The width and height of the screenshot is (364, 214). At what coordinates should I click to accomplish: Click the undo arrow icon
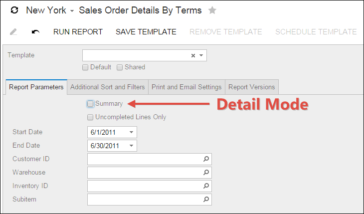pos(35,32)
